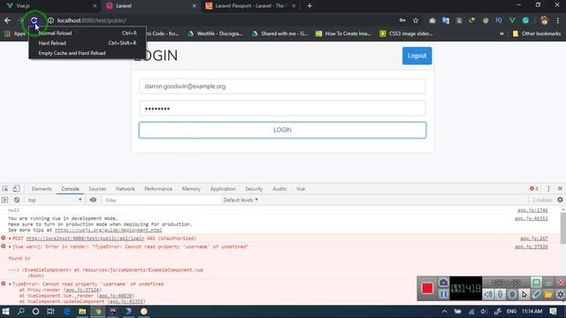Screen dimensions: 566x318
Task: Take a recorder camera snapshot
Action: point(443,283)
